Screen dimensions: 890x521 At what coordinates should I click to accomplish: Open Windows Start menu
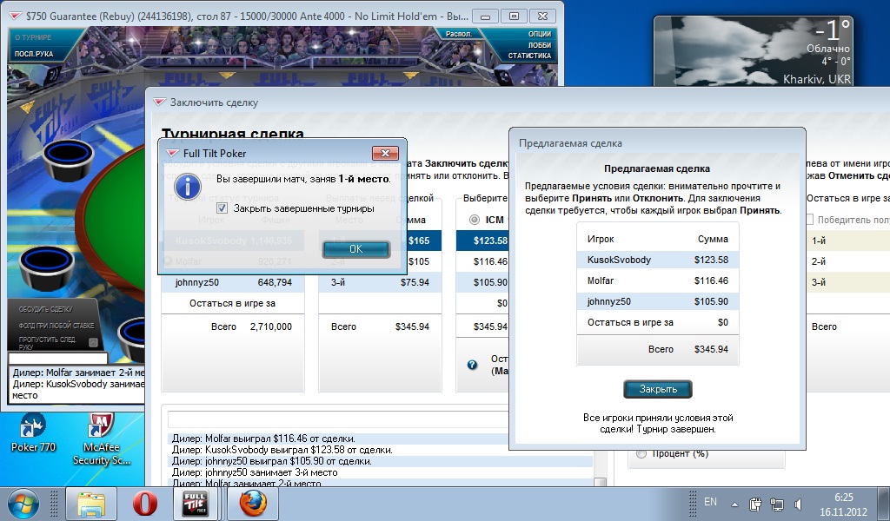[x=23, y=504]
